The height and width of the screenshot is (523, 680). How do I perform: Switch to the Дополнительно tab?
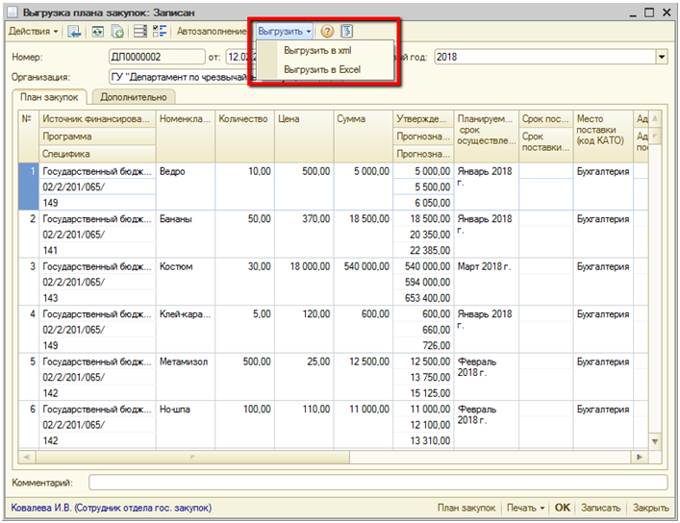(133, 97)
